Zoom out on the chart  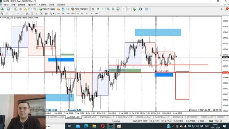tap(113, 9)
